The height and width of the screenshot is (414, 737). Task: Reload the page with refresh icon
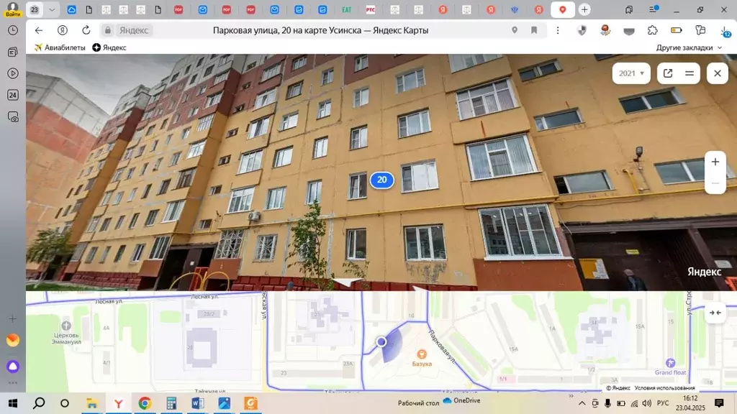pos(86,30)
